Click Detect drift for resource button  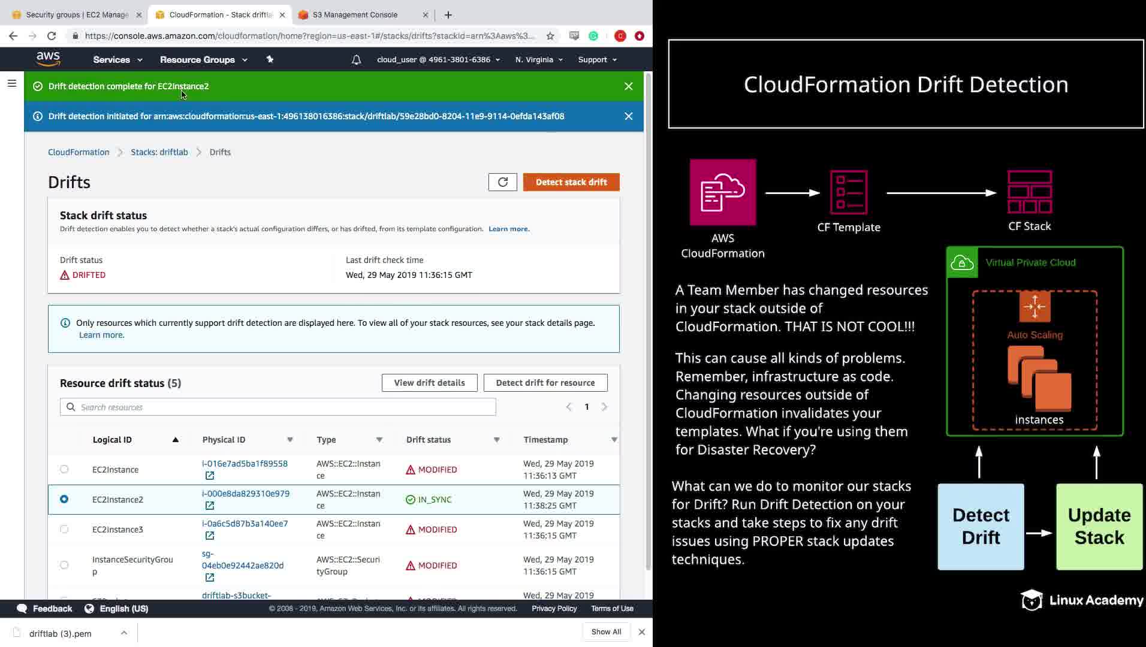click(545, 383)
